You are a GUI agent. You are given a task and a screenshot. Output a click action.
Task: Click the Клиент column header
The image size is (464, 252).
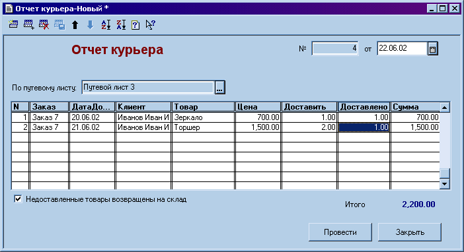click(x=143, y=107)
